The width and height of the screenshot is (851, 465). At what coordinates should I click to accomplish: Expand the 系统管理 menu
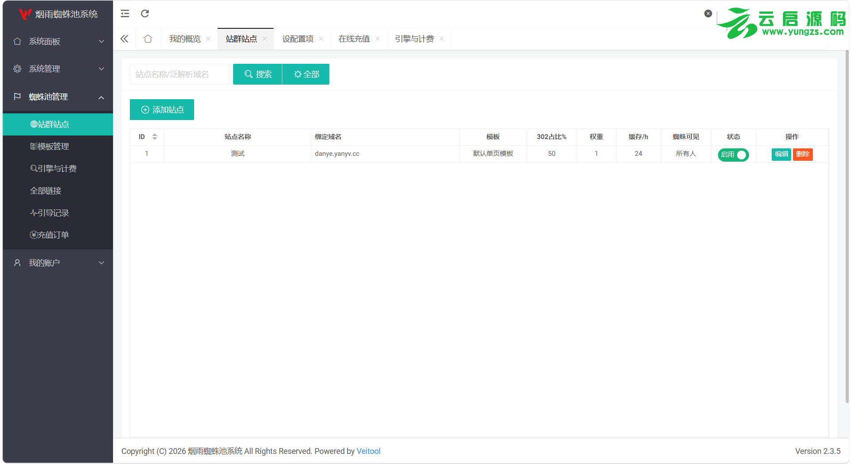(58, 69)
